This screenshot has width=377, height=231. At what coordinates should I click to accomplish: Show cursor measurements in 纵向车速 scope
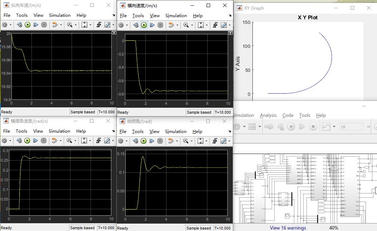[x=107, y=25]
